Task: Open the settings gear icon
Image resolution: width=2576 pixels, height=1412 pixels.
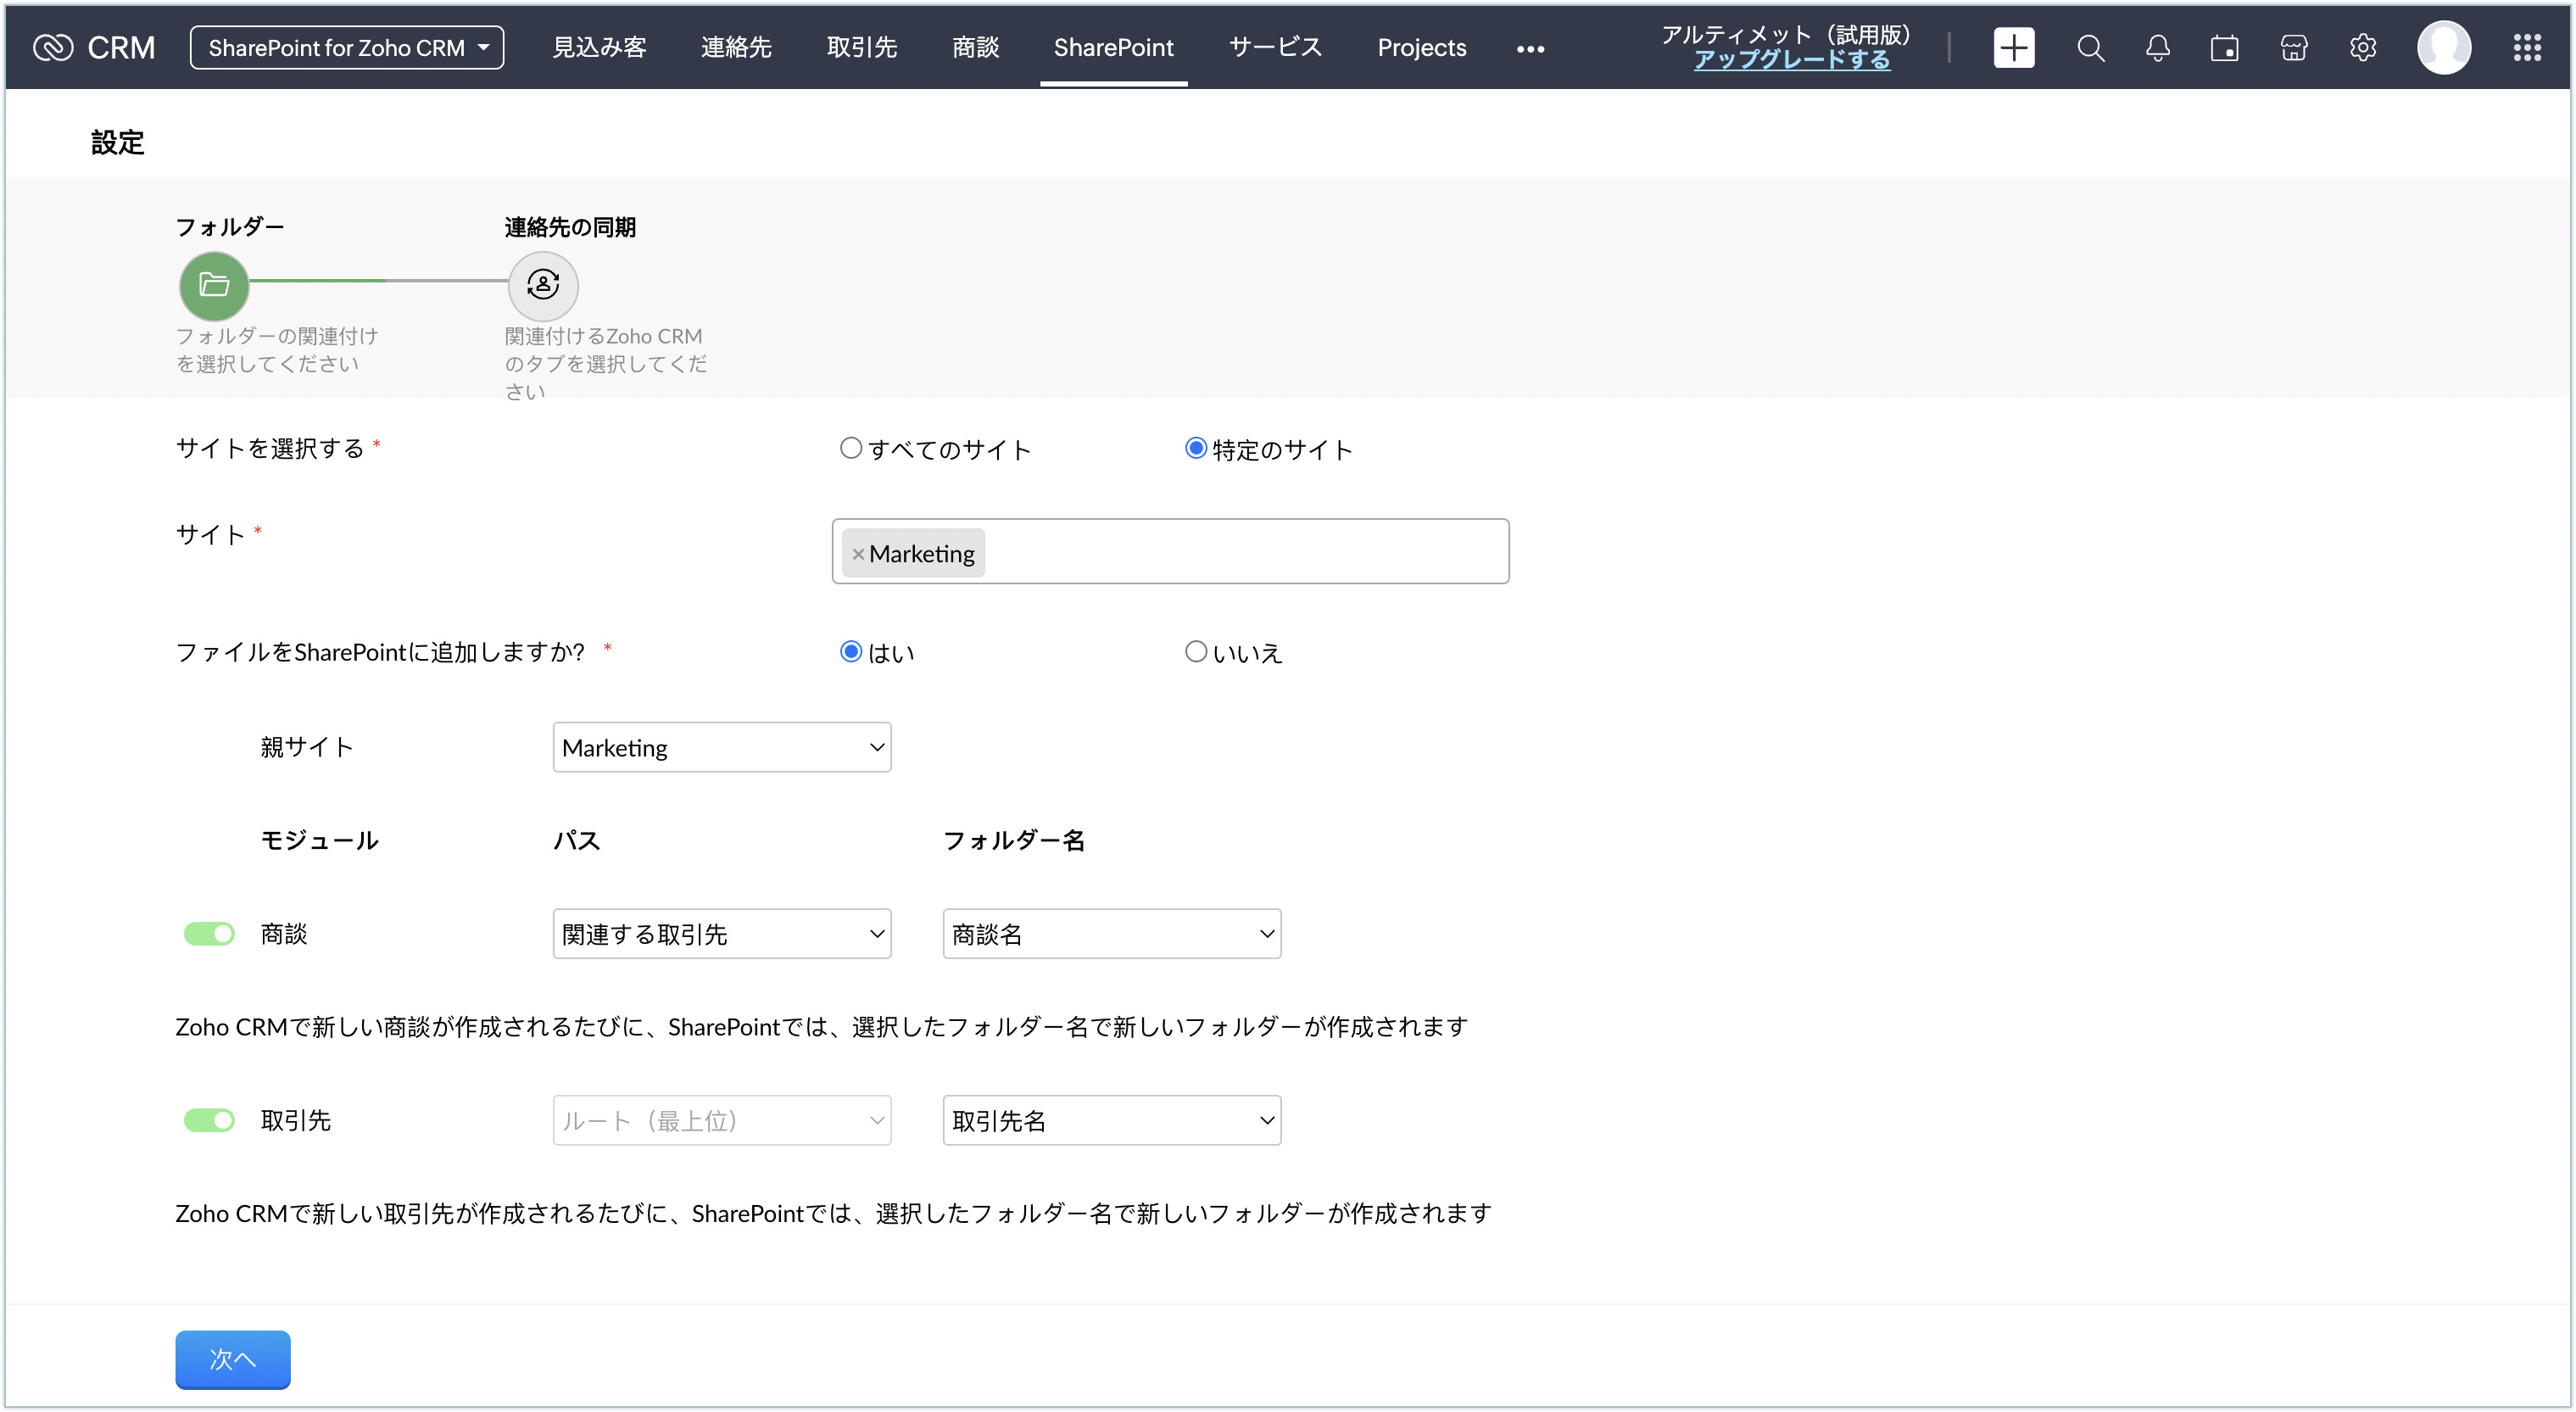Action: pyautogui.click(x=2363, y=47)
